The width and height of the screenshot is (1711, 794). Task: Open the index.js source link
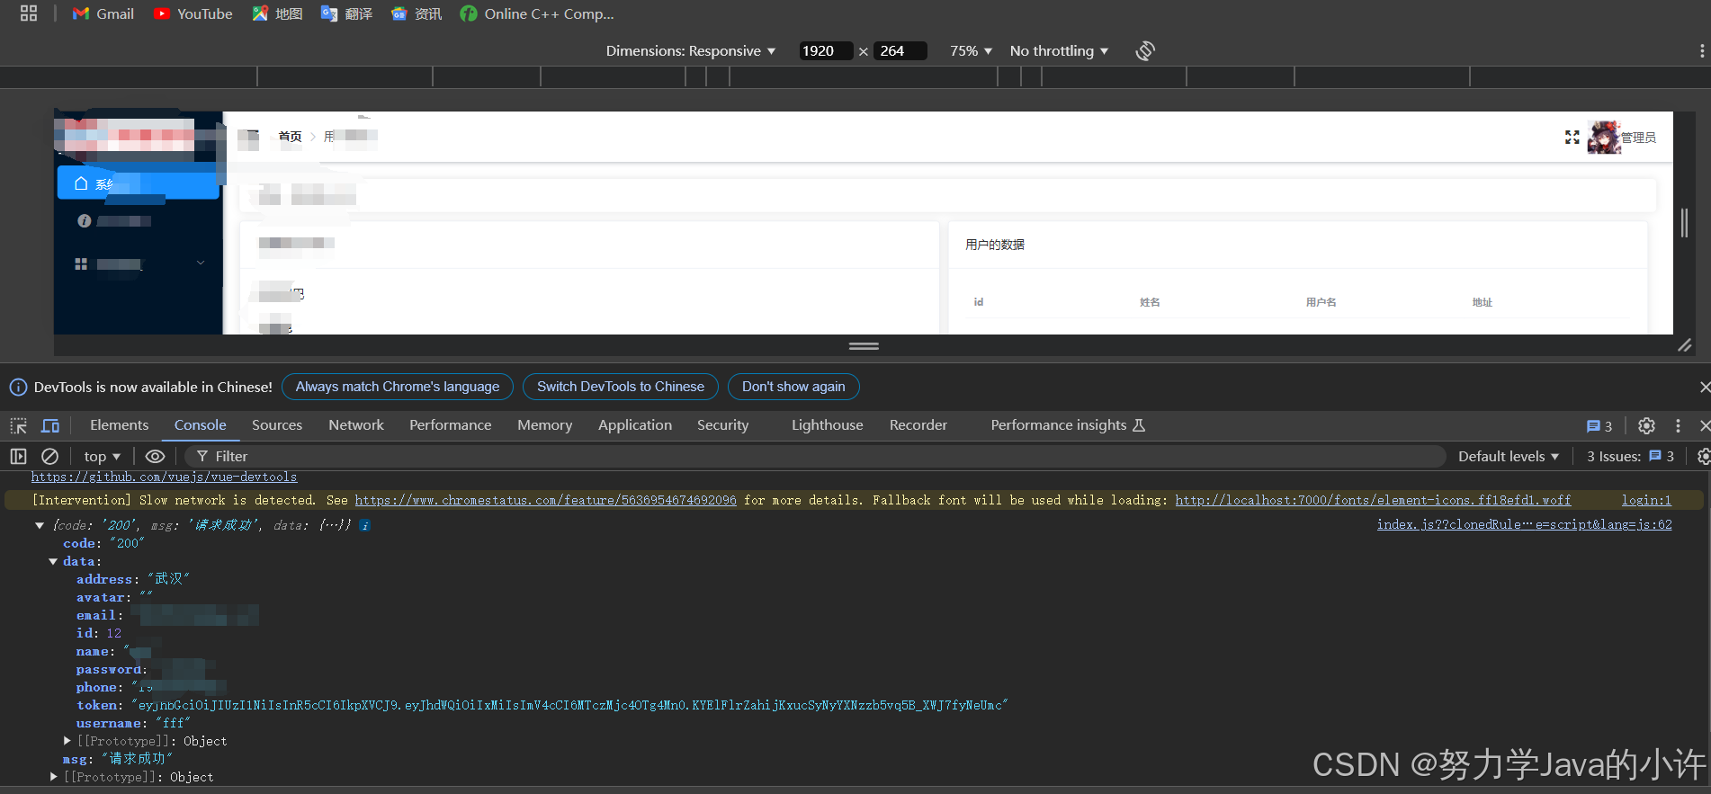[x=1524, y=524]
